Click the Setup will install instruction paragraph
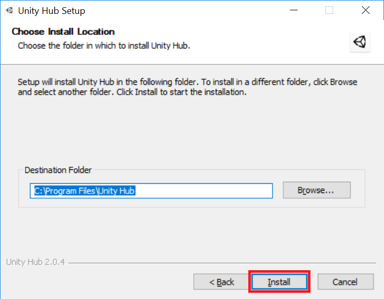 tap(187, 87)
